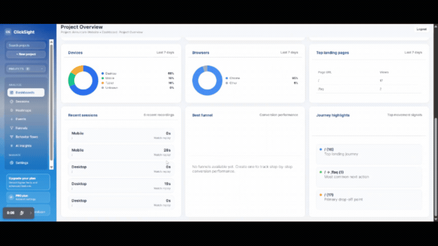Screen dimensions: 438x246
Task: Click the Settings gear icon
Action: [x=11, y=163]
